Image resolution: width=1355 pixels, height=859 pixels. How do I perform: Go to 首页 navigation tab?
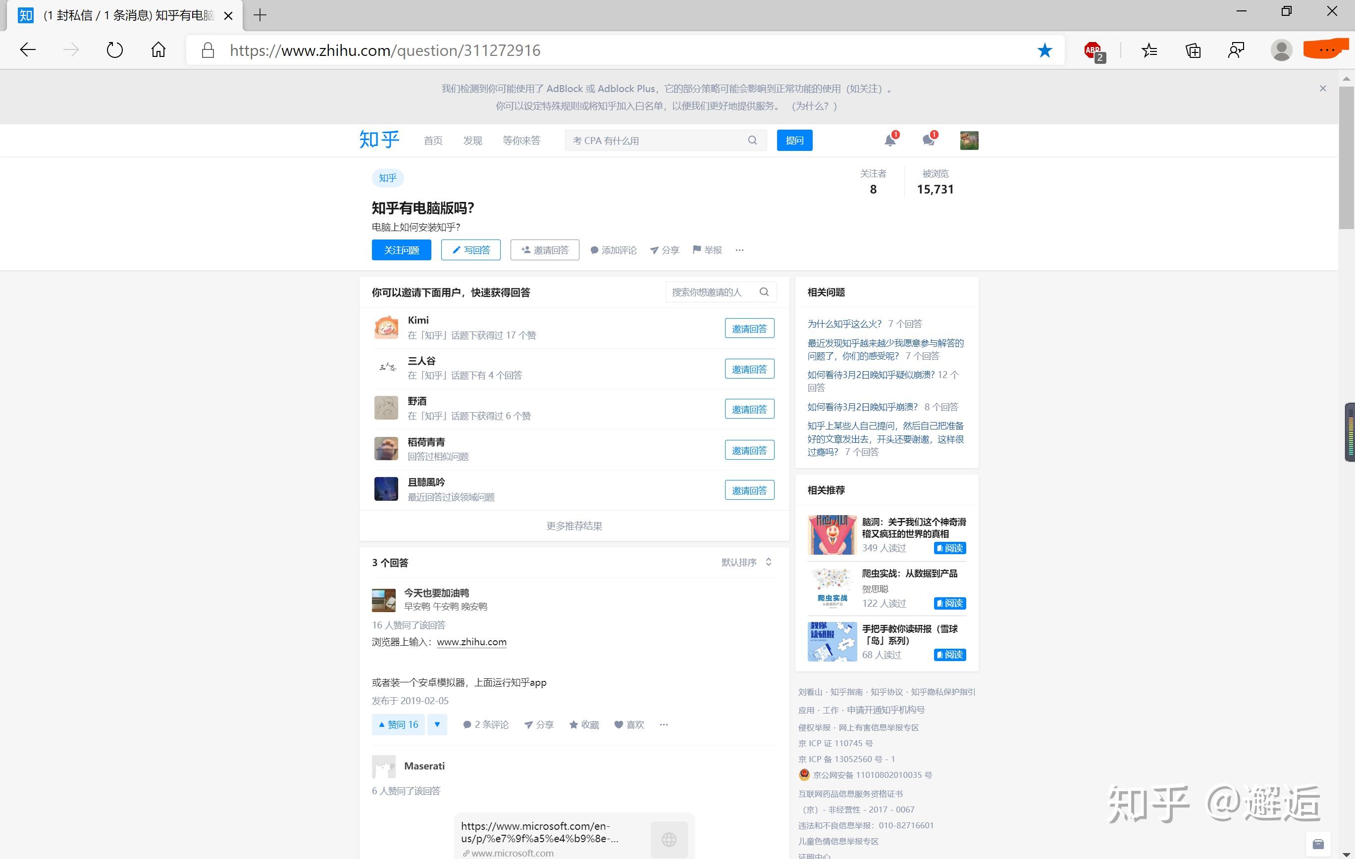click(x=433, y=141)
